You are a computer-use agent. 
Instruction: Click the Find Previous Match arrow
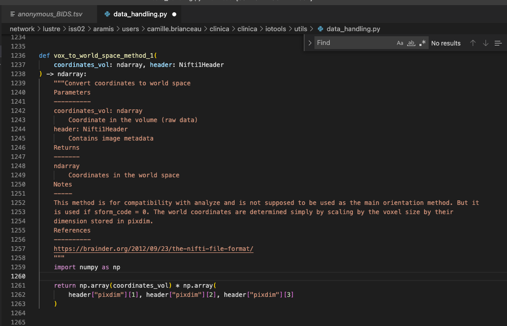coord(473,43)
